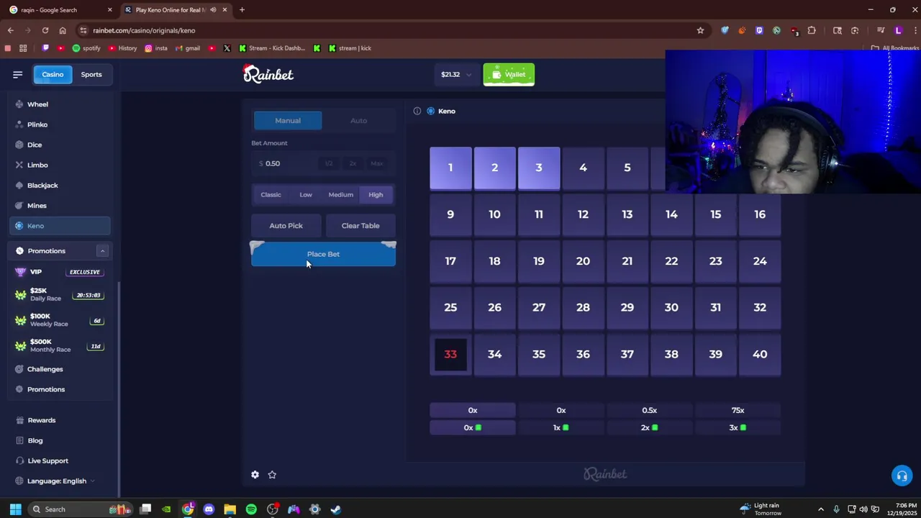Viewport: 921px width, 518px height.
Task: Click the 3x hits indicator
Action: click(x=738, y=427)
